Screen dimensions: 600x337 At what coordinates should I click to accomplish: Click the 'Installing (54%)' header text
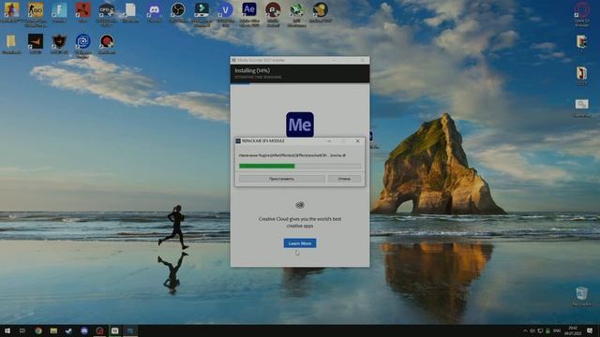(252, 71)
